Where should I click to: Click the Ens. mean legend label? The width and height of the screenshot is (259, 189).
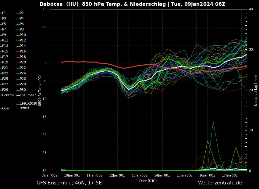(x=28, y=95)
